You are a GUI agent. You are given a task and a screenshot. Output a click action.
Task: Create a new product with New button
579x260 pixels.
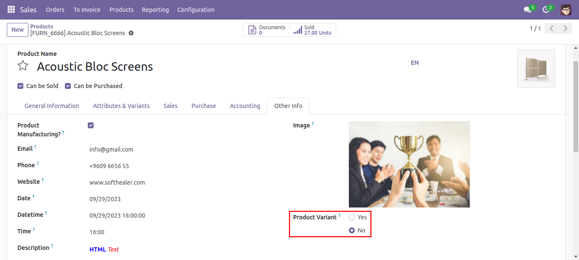click(17, 30)
